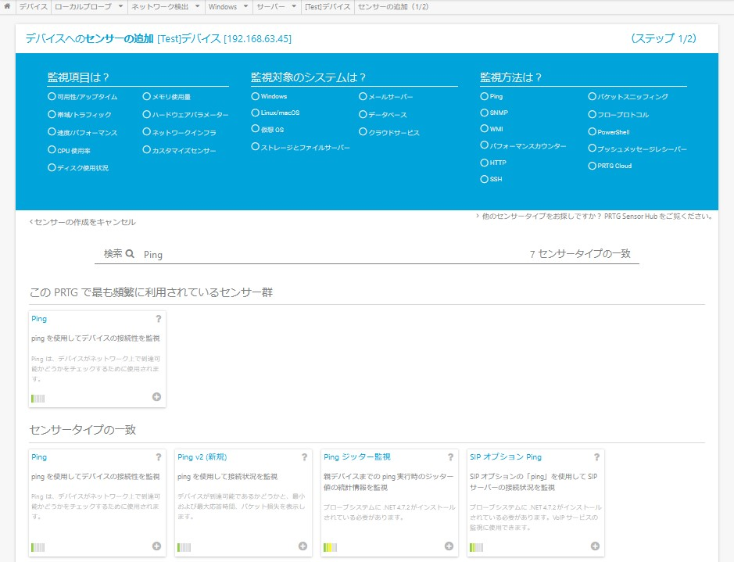Go to the Windows breadcrumb item
Image resolution: width=734 pixels, height=562 pixels.
(222, 6)
